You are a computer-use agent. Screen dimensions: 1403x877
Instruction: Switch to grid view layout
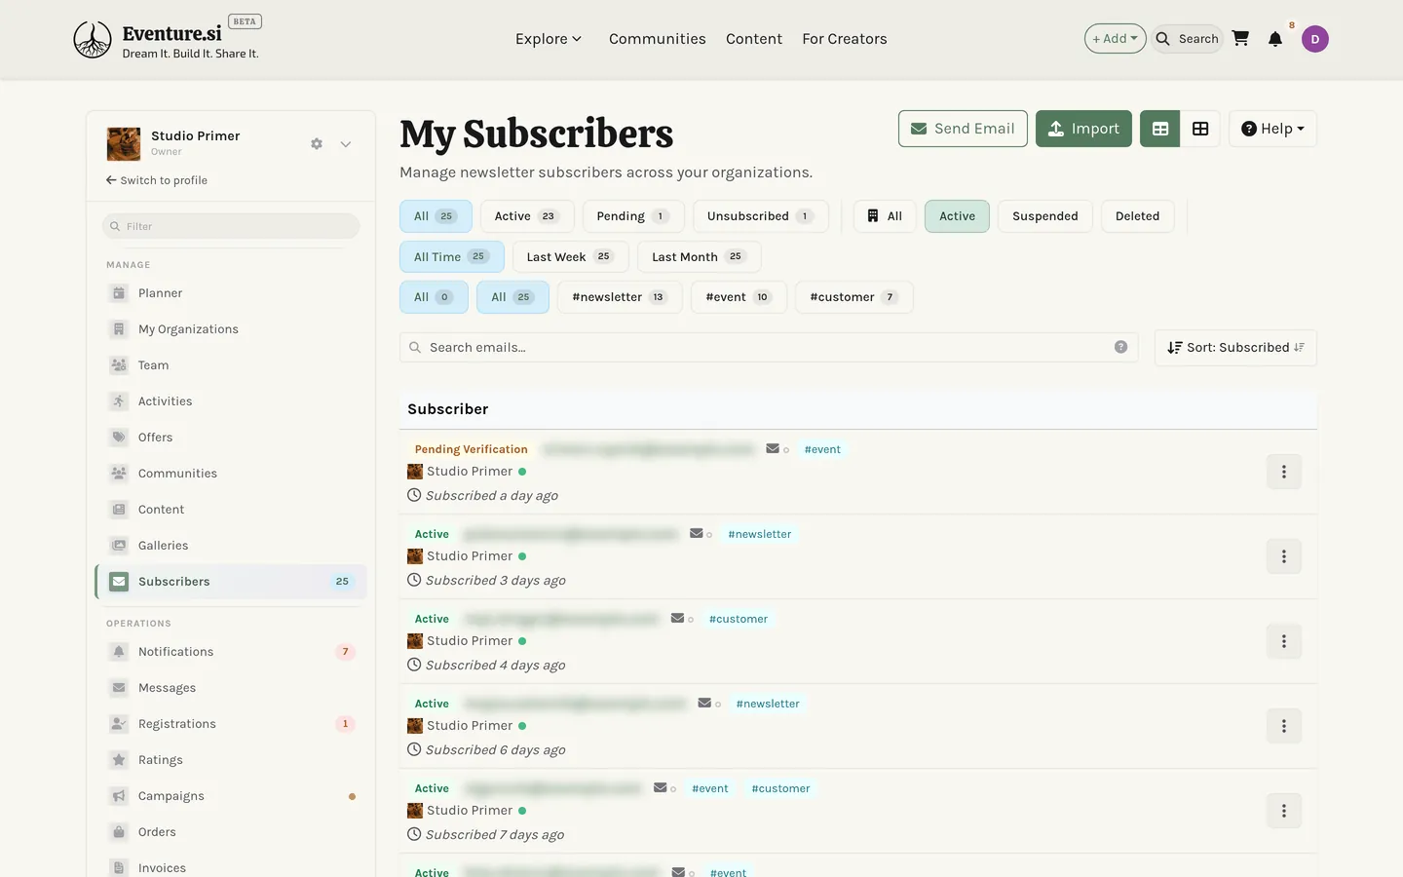1200,129
